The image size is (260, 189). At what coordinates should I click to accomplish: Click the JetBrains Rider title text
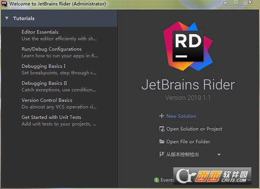[188, 85]
